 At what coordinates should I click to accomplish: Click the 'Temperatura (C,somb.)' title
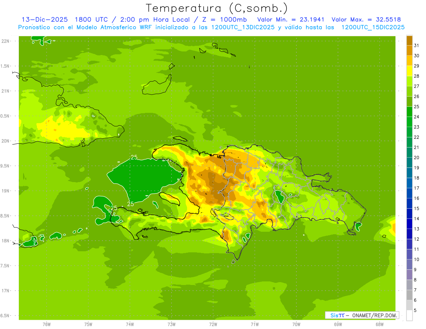tap(217, 8)
